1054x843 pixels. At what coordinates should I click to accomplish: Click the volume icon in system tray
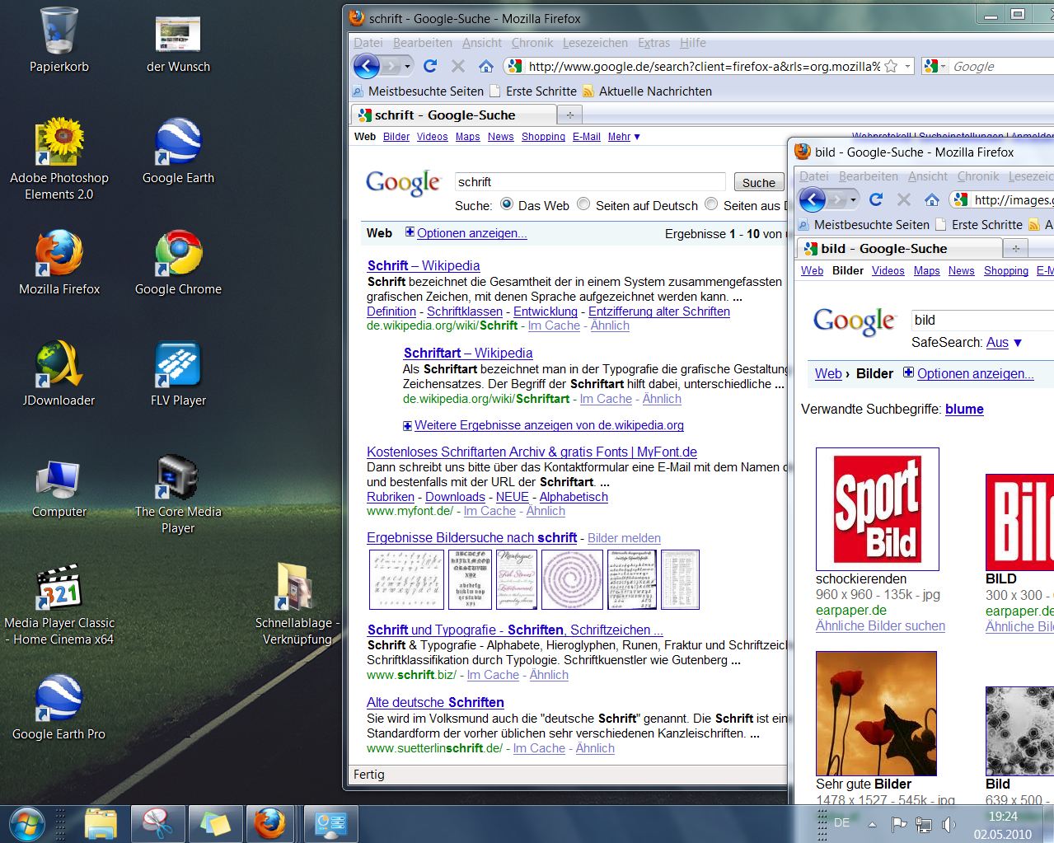949,823
